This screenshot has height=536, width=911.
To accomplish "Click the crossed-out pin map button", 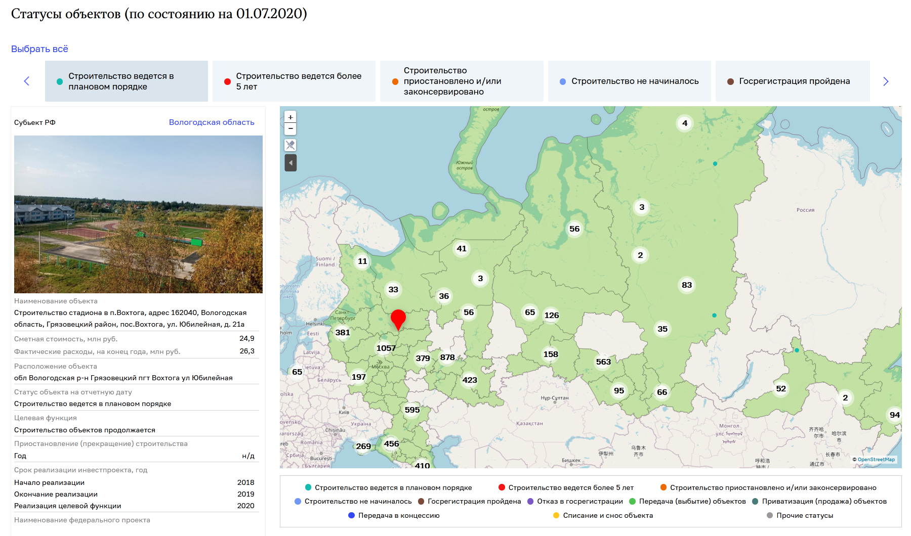I will tap(291, 146).
